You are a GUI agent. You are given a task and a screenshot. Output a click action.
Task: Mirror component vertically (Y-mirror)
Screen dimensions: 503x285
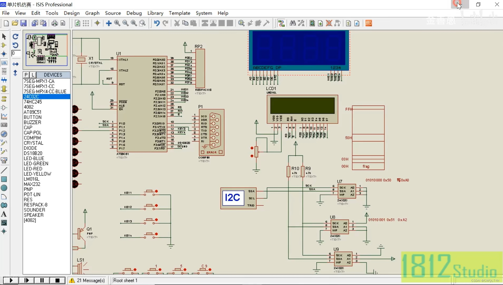click(16, 73)
